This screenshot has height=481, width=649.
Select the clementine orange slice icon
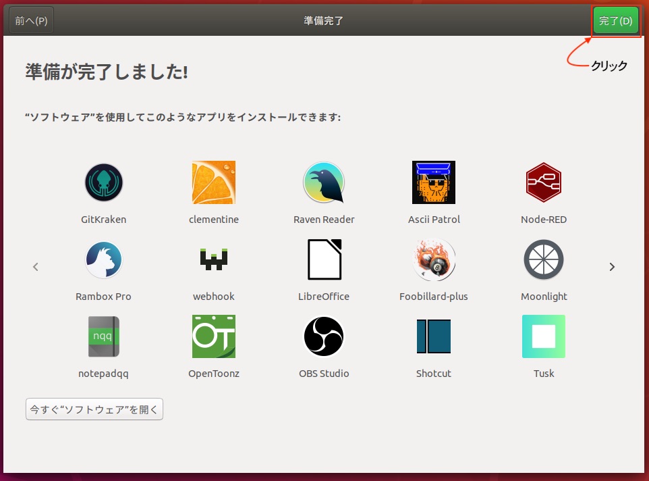point(214,182)
